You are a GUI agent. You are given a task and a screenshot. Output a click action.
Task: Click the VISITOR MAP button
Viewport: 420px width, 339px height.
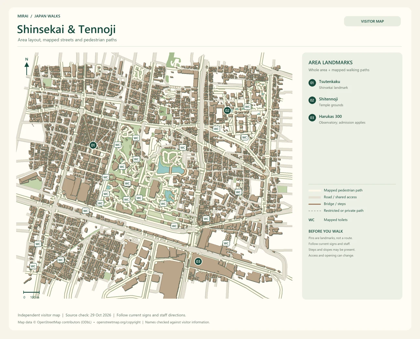pos(372,21)
